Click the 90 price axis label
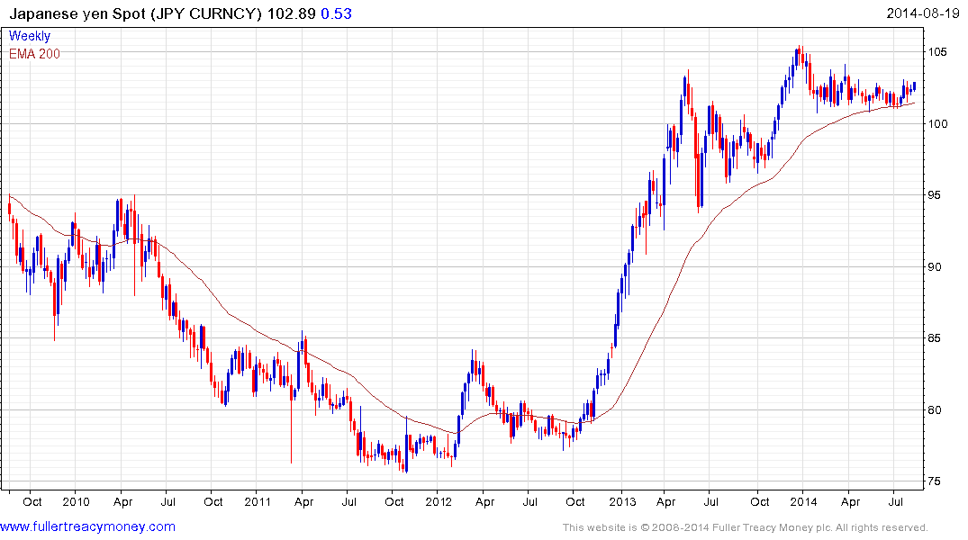This screenshot has height=540, width=968. (936, 267)
